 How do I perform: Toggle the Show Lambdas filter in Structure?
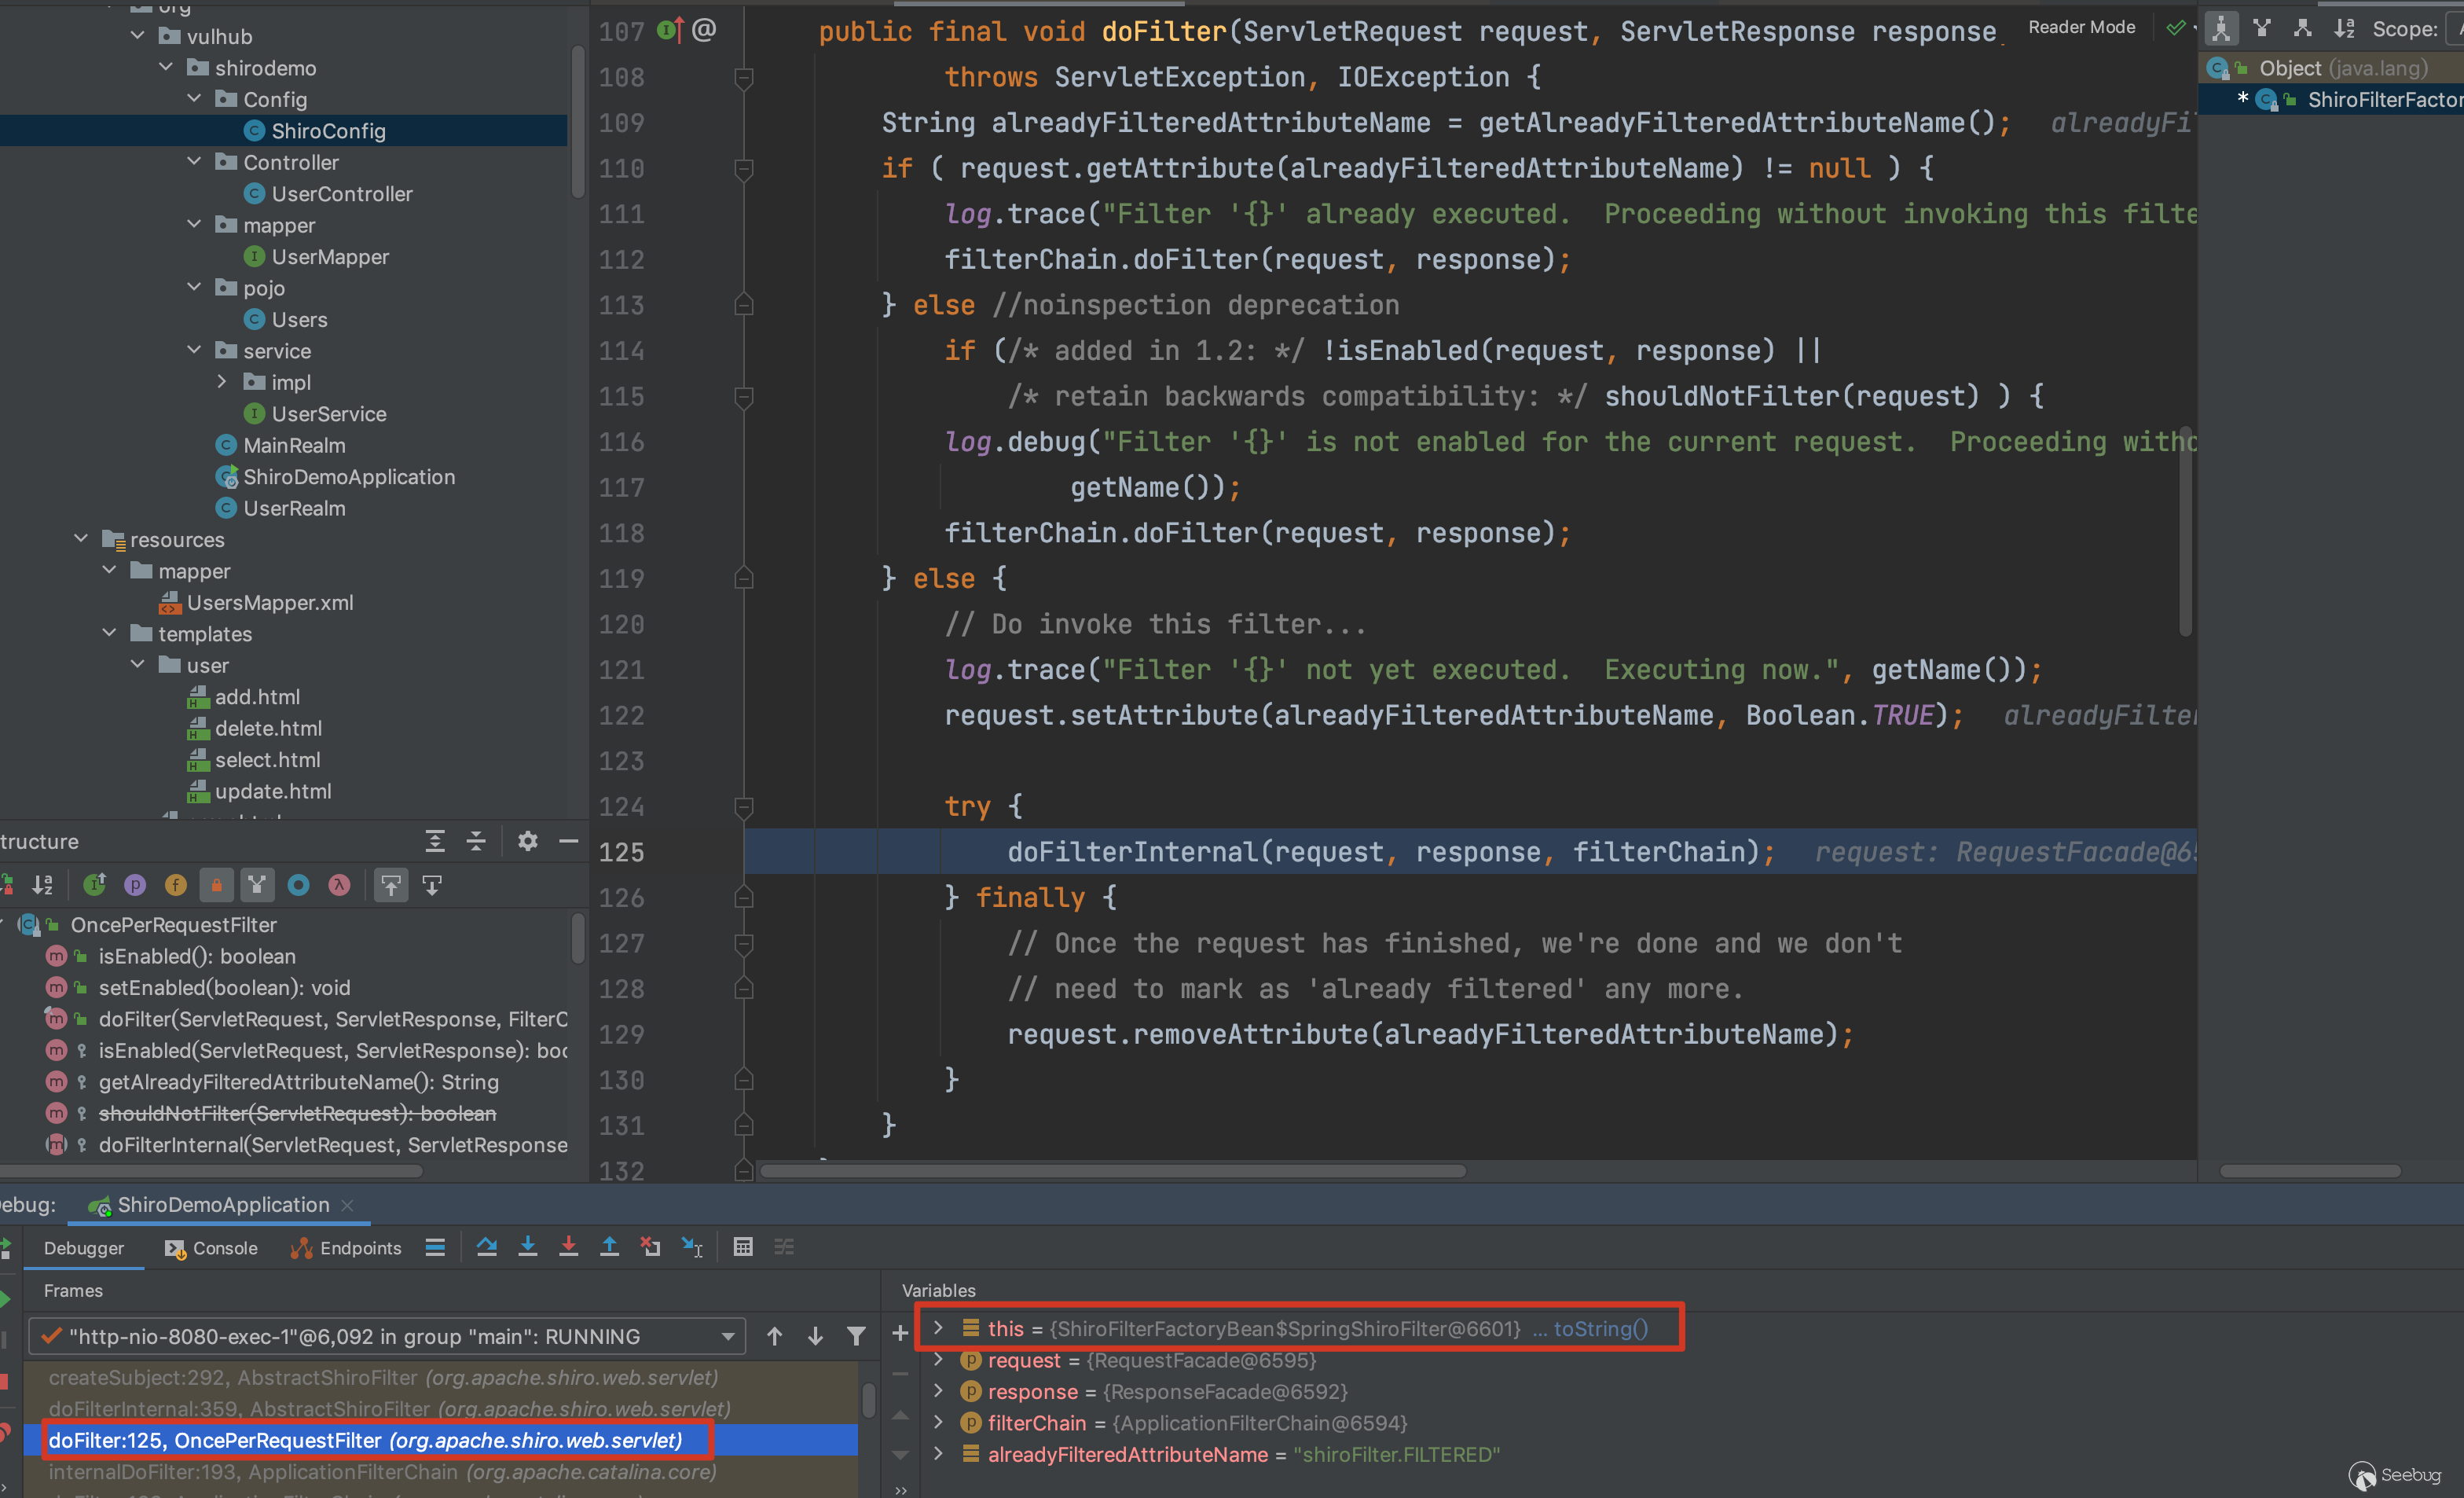(339, 885)
